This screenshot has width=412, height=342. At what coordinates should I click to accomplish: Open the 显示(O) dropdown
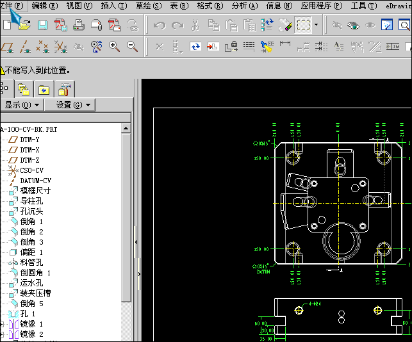[22, 105]
